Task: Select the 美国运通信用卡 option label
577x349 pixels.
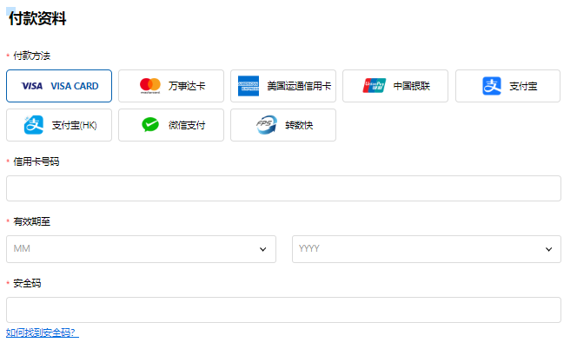Action: [x=299, y=86]
